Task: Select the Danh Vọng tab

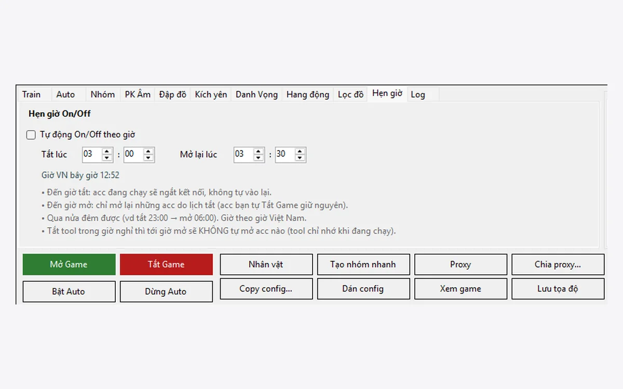Action: pyautogui.click(x=256, y=94)
